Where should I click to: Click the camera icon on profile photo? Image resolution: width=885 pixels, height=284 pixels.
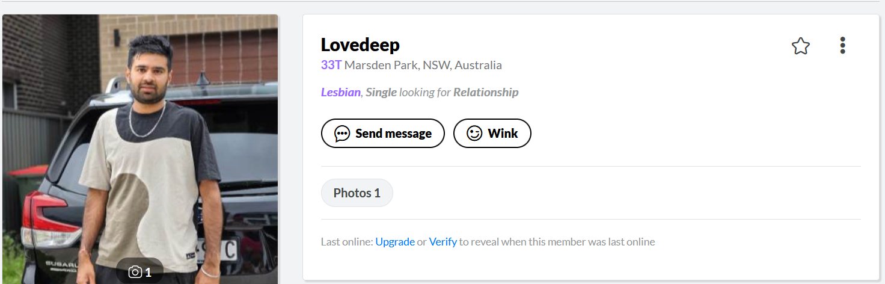tap(135, 273)
